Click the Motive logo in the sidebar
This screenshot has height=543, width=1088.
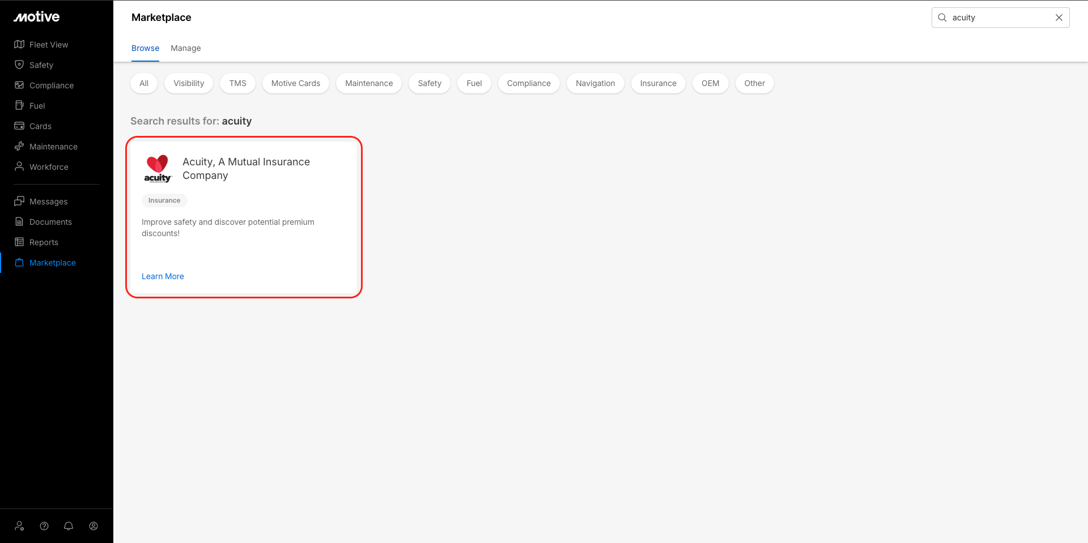(37, 17)
